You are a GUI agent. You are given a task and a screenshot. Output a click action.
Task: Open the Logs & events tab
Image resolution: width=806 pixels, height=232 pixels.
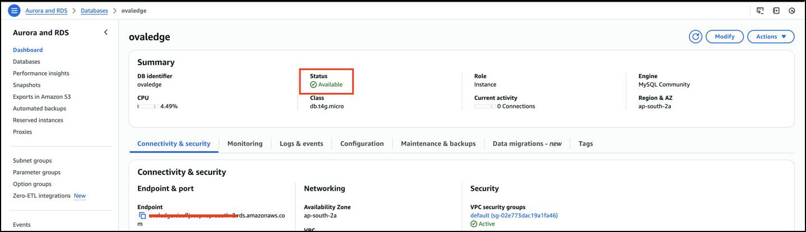[301, 143]
